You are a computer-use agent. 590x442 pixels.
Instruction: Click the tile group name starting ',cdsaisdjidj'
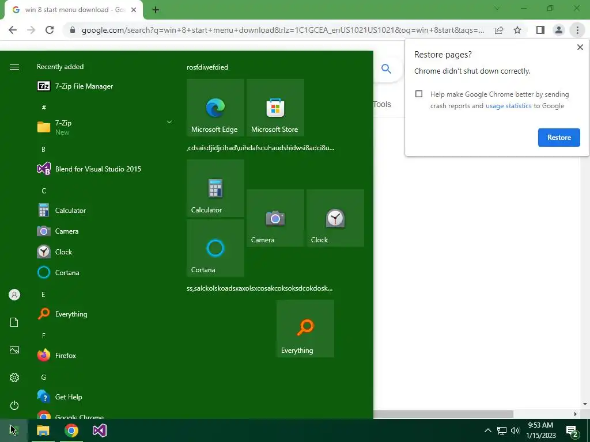click(260, 148)
